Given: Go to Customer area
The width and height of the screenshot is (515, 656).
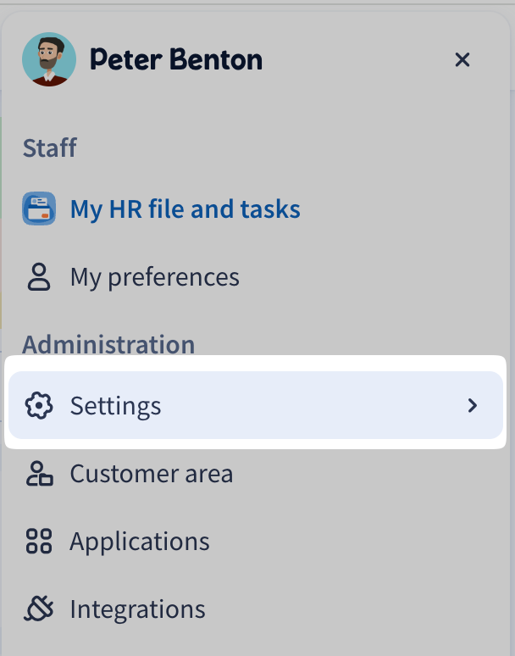Looking at the screenshot, I should coord(151,474).
